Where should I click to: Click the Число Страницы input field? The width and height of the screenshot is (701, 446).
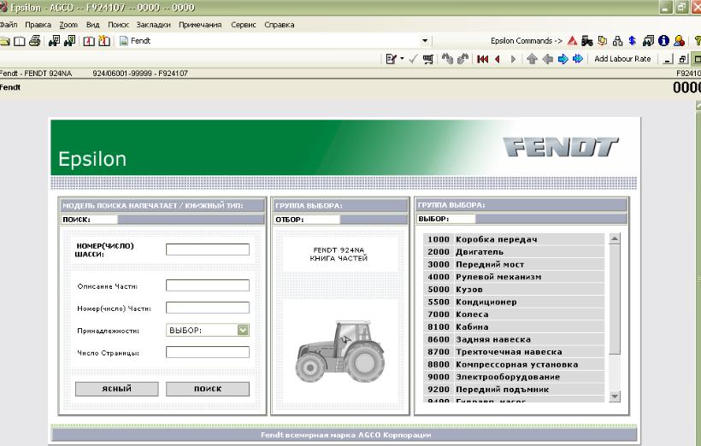point(208,352)
